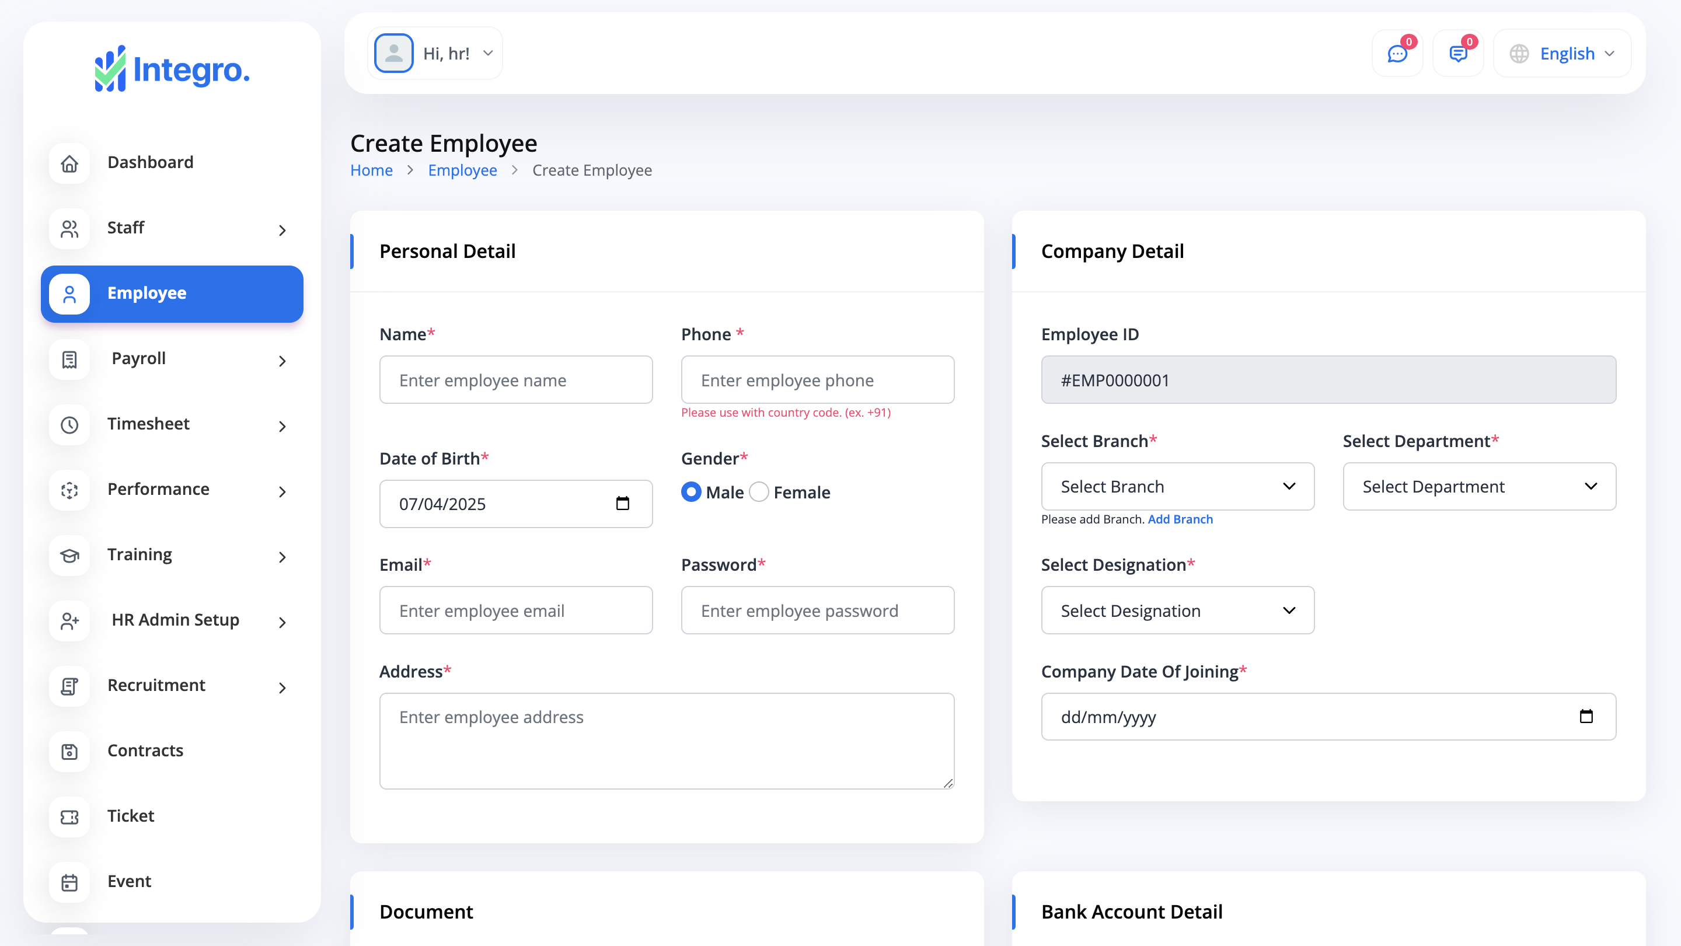The height and width of the screenshot is (946, 1681).
Task: Click the Ticket sidebar icon
Action: pos(70,817)
